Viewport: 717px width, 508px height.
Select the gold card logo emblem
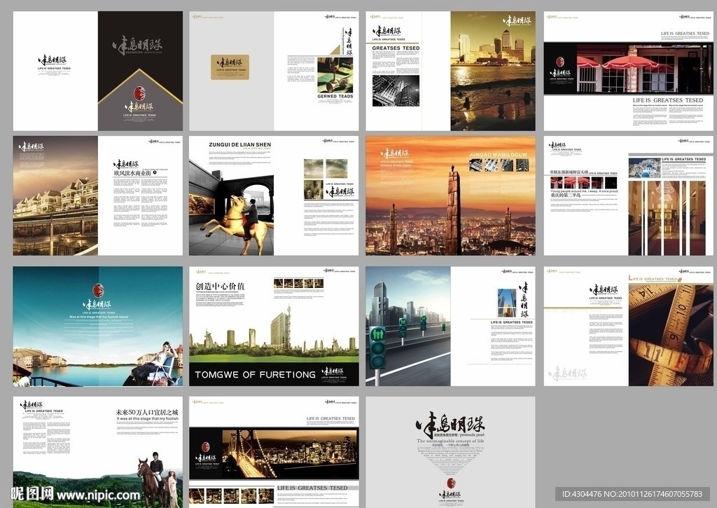(230, 66)
